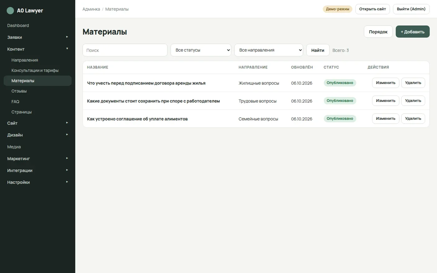
Task: Open the Админка breadcrumb link
Action: (91, 9)
